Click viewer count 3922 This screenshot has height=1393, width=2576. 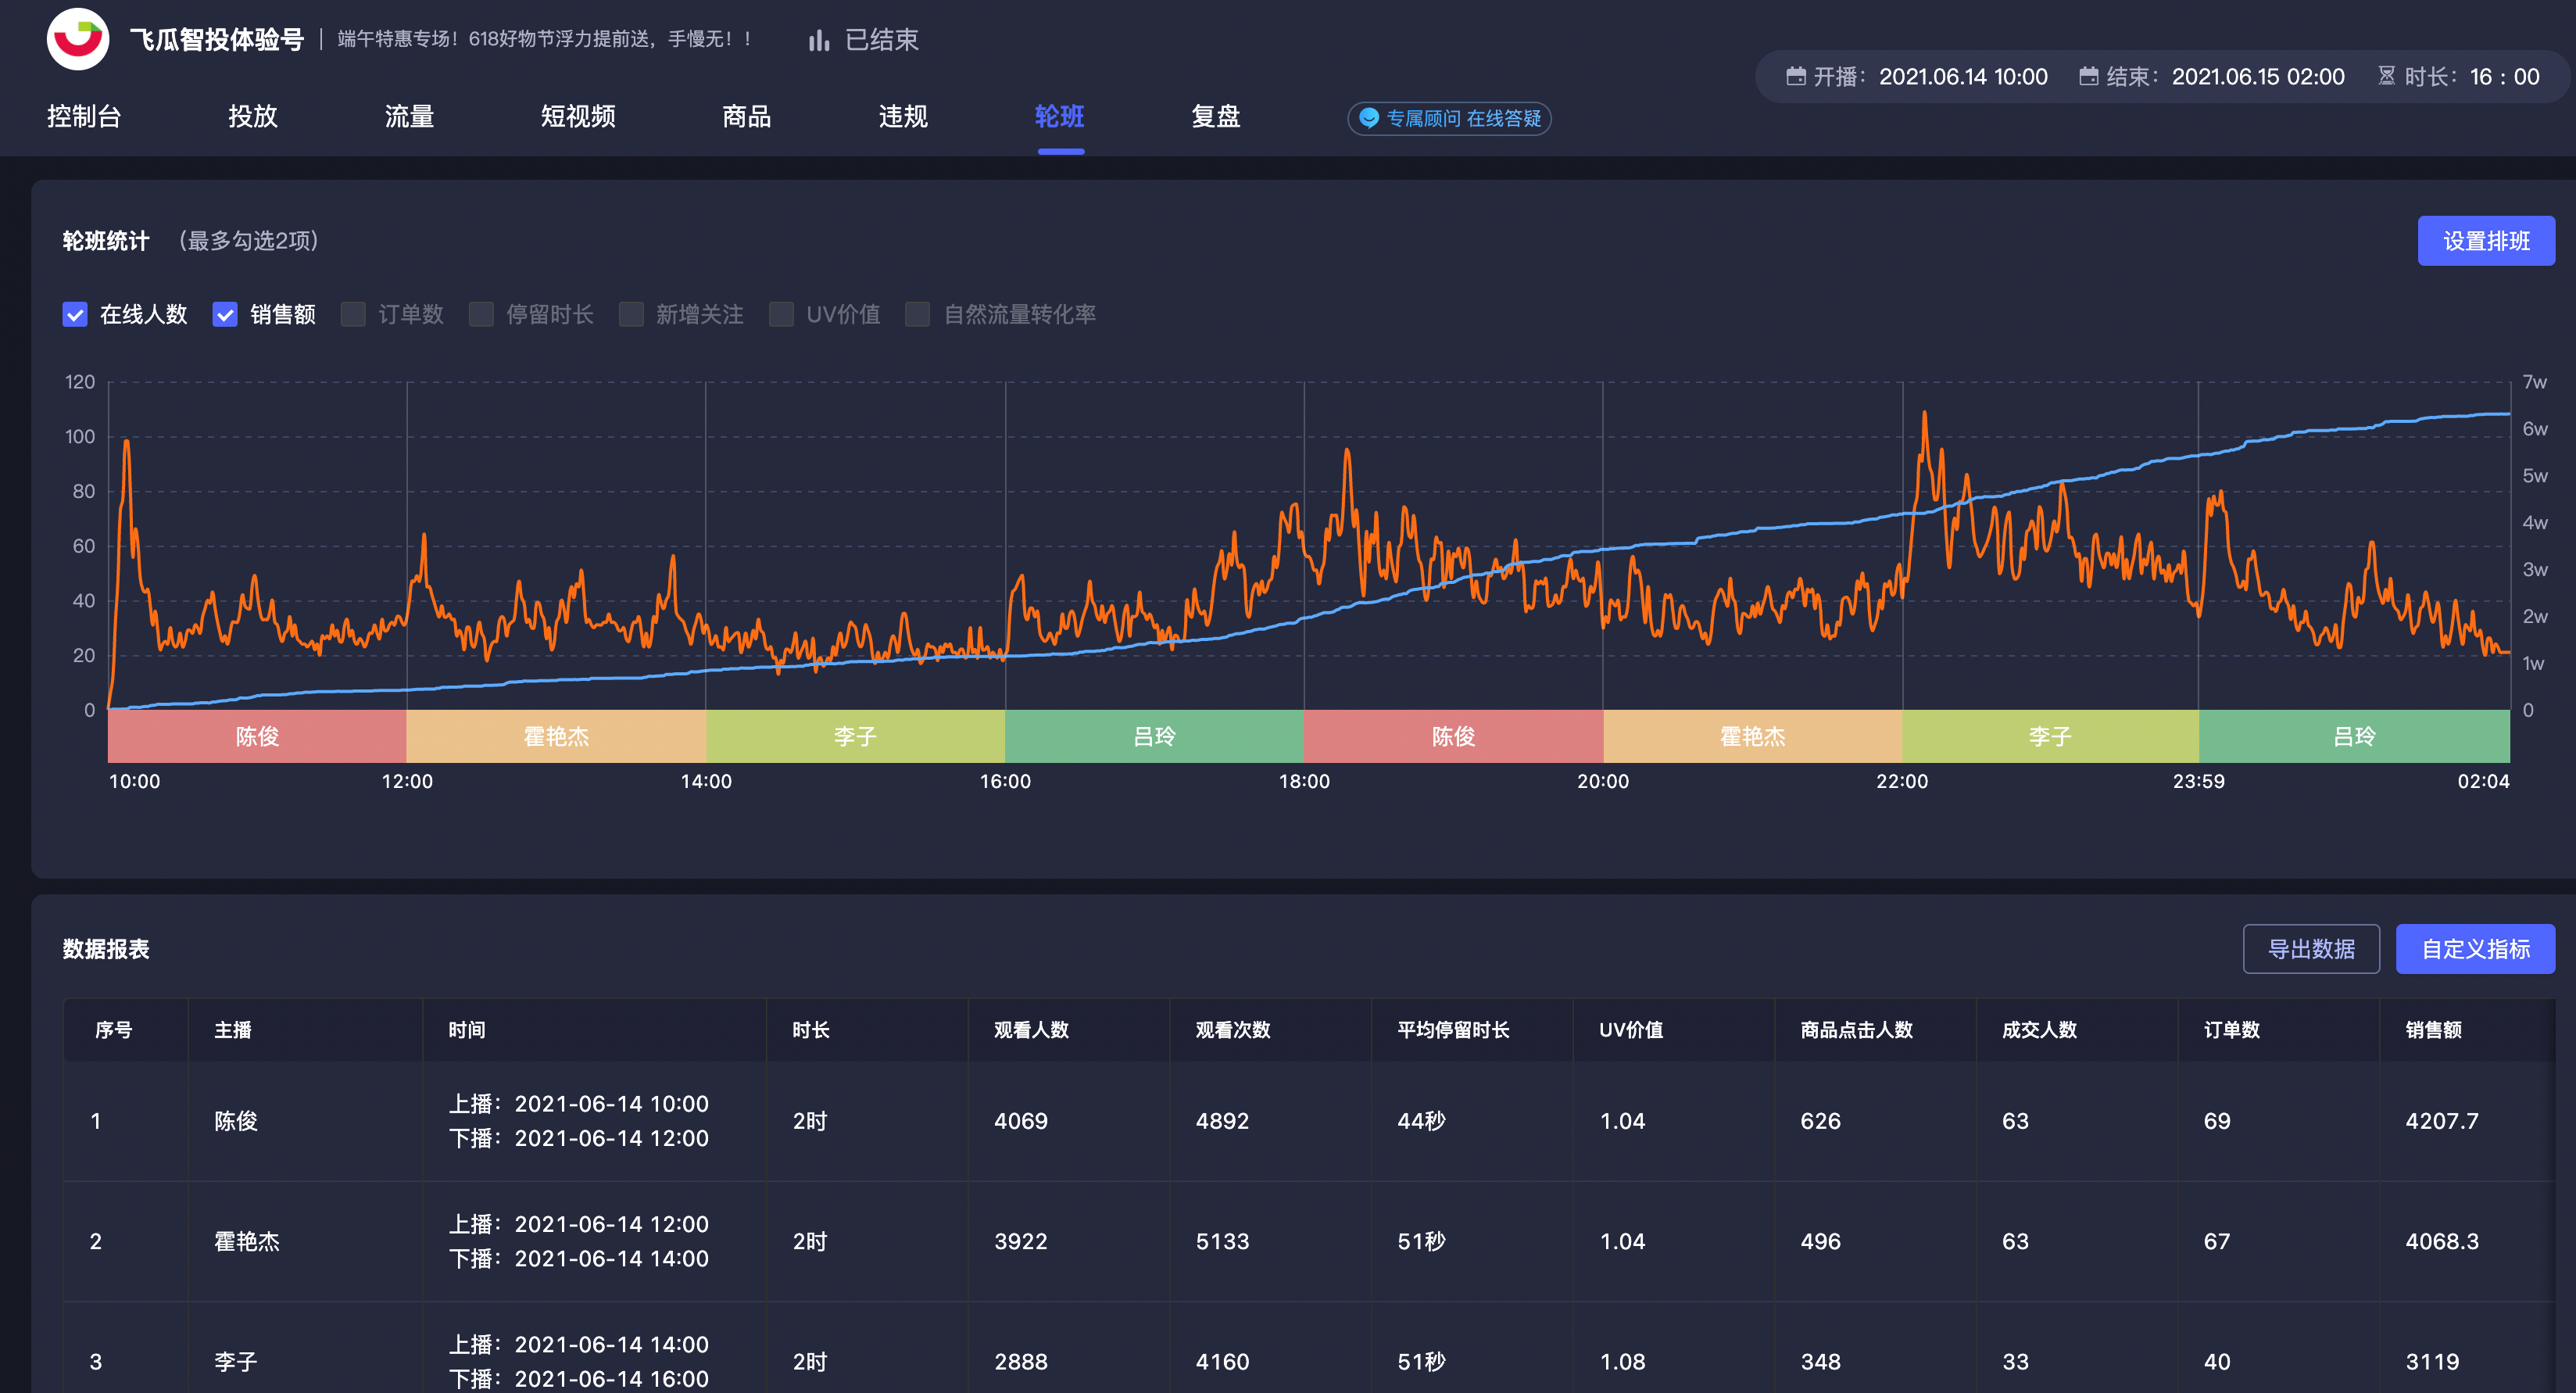pyautogui.click(x=1021, y=1242)
